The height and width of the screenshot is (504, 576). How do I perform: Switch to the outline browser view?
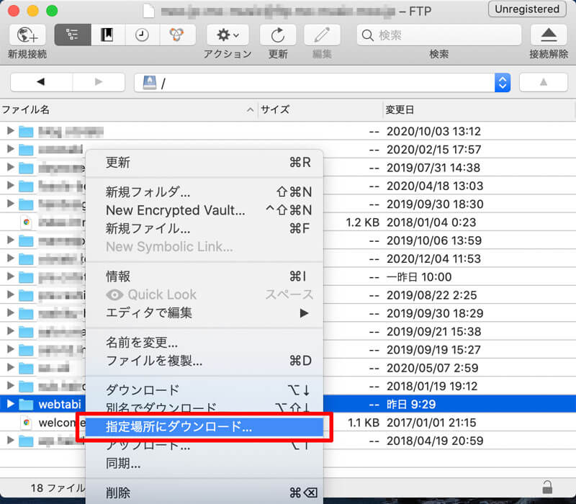tap(72, 35)
